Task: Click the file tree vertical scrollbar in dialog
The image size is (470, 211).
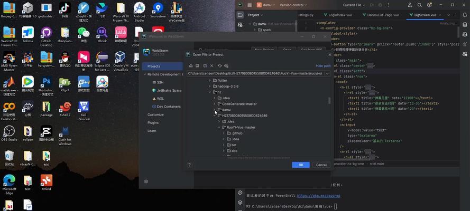Action: tap(329, 100)
